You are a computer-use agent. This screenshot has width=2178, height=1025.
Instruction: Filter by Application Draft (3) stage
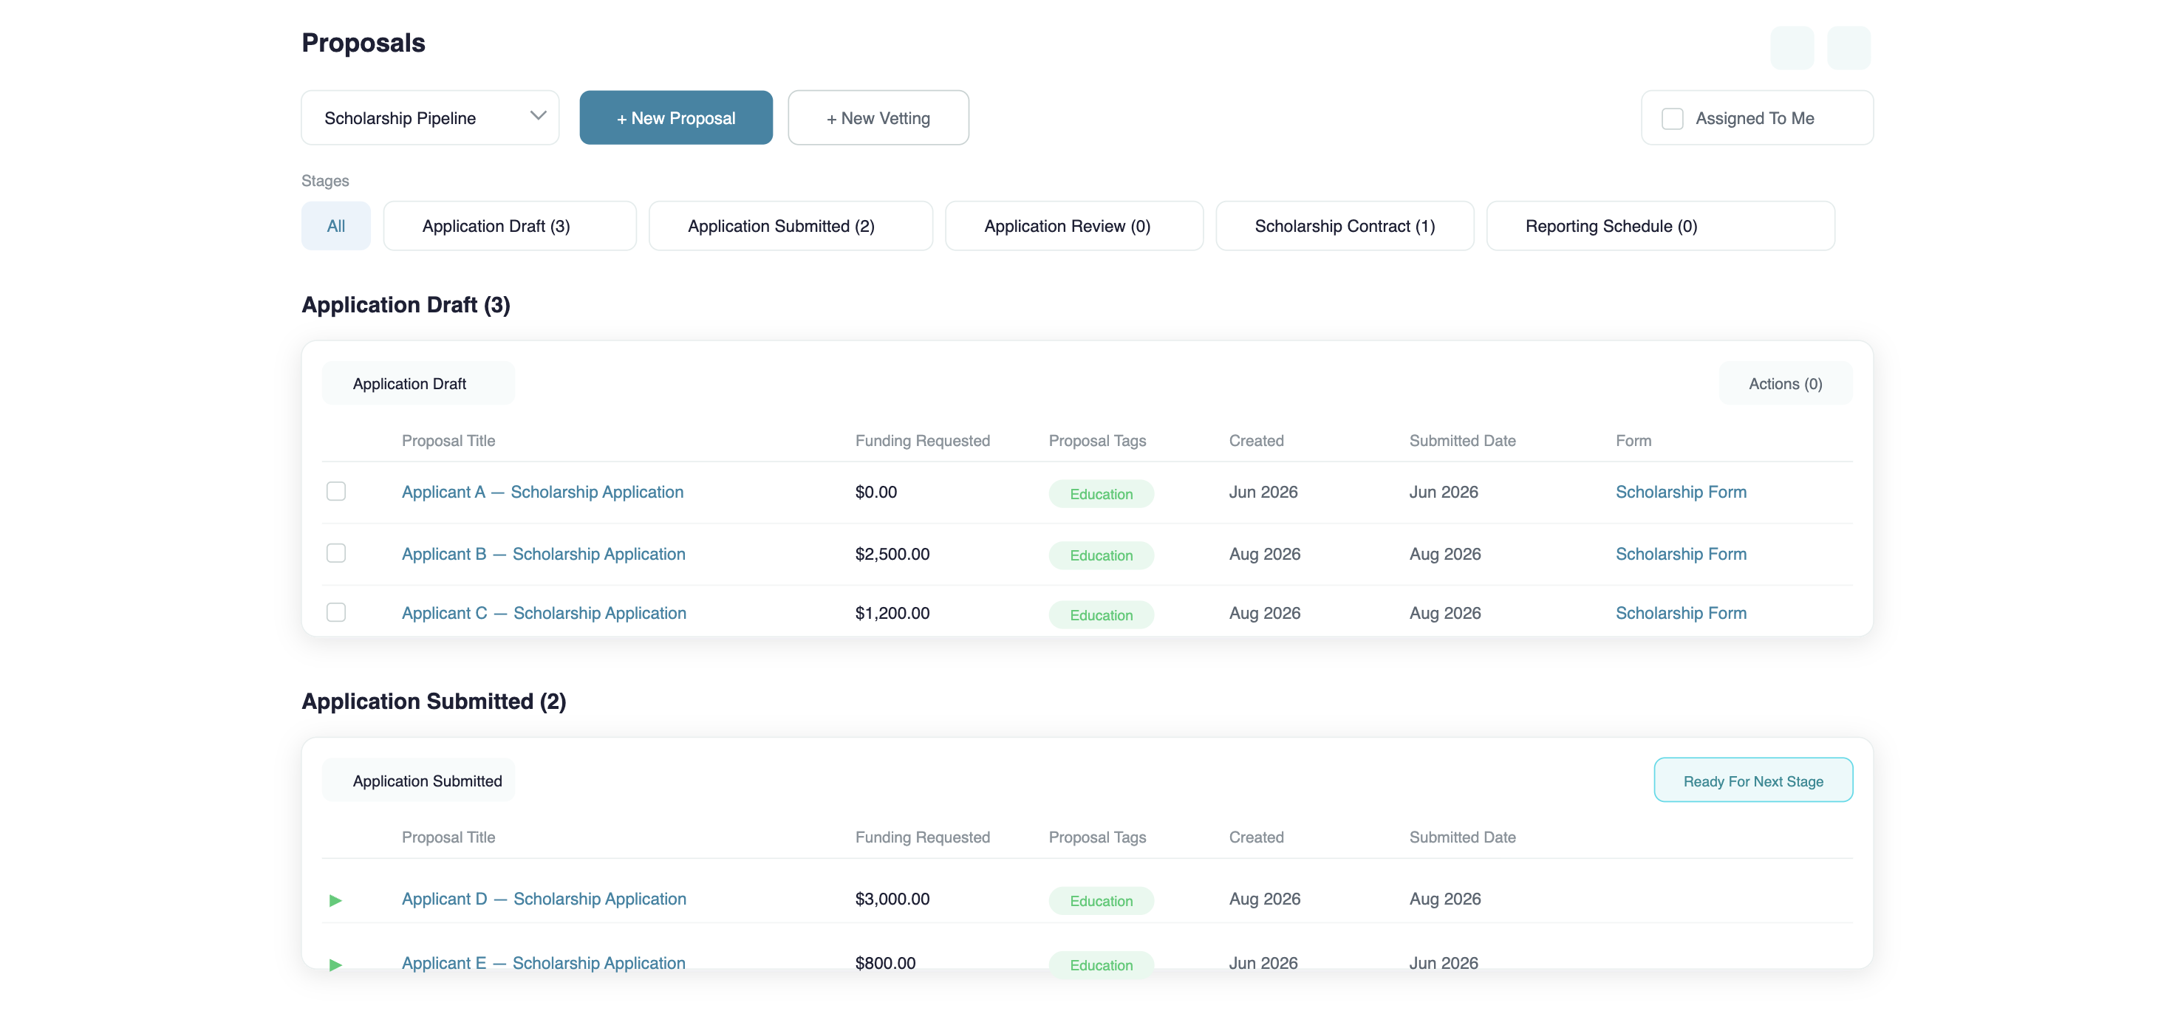click(509, 226)
